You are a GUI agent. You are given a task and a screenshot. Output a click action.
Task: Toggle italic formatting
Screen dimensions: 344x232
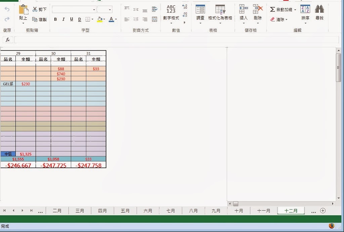click(x=63, y=19)
